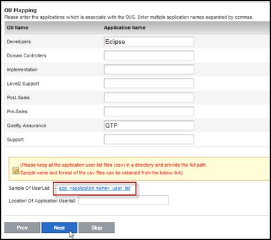The width and height of the screenshot is (271, 240).
Task: Click the Location Of Application Userlist field
Action: (124, 200)
